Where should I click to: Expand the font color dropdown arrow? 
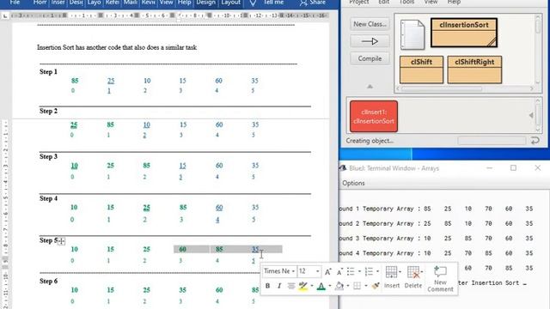point(330,286)
